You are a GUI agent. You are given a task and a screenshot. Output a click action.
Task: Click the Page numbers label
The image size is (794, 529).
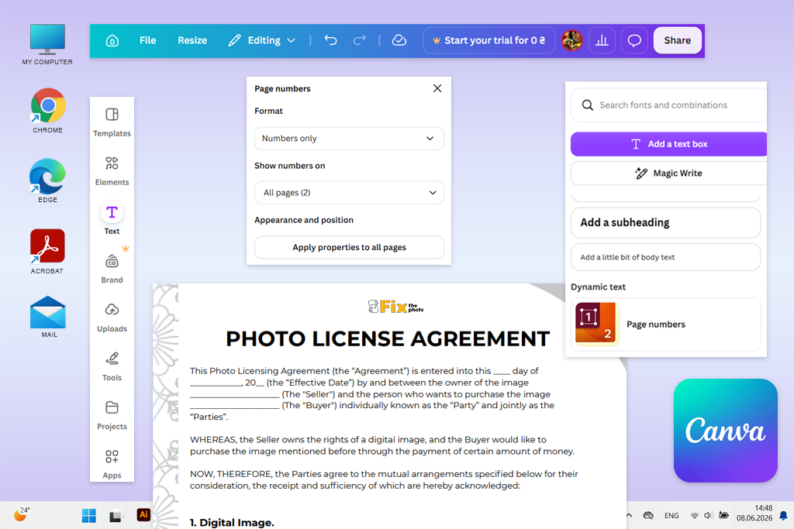[656, 325]
